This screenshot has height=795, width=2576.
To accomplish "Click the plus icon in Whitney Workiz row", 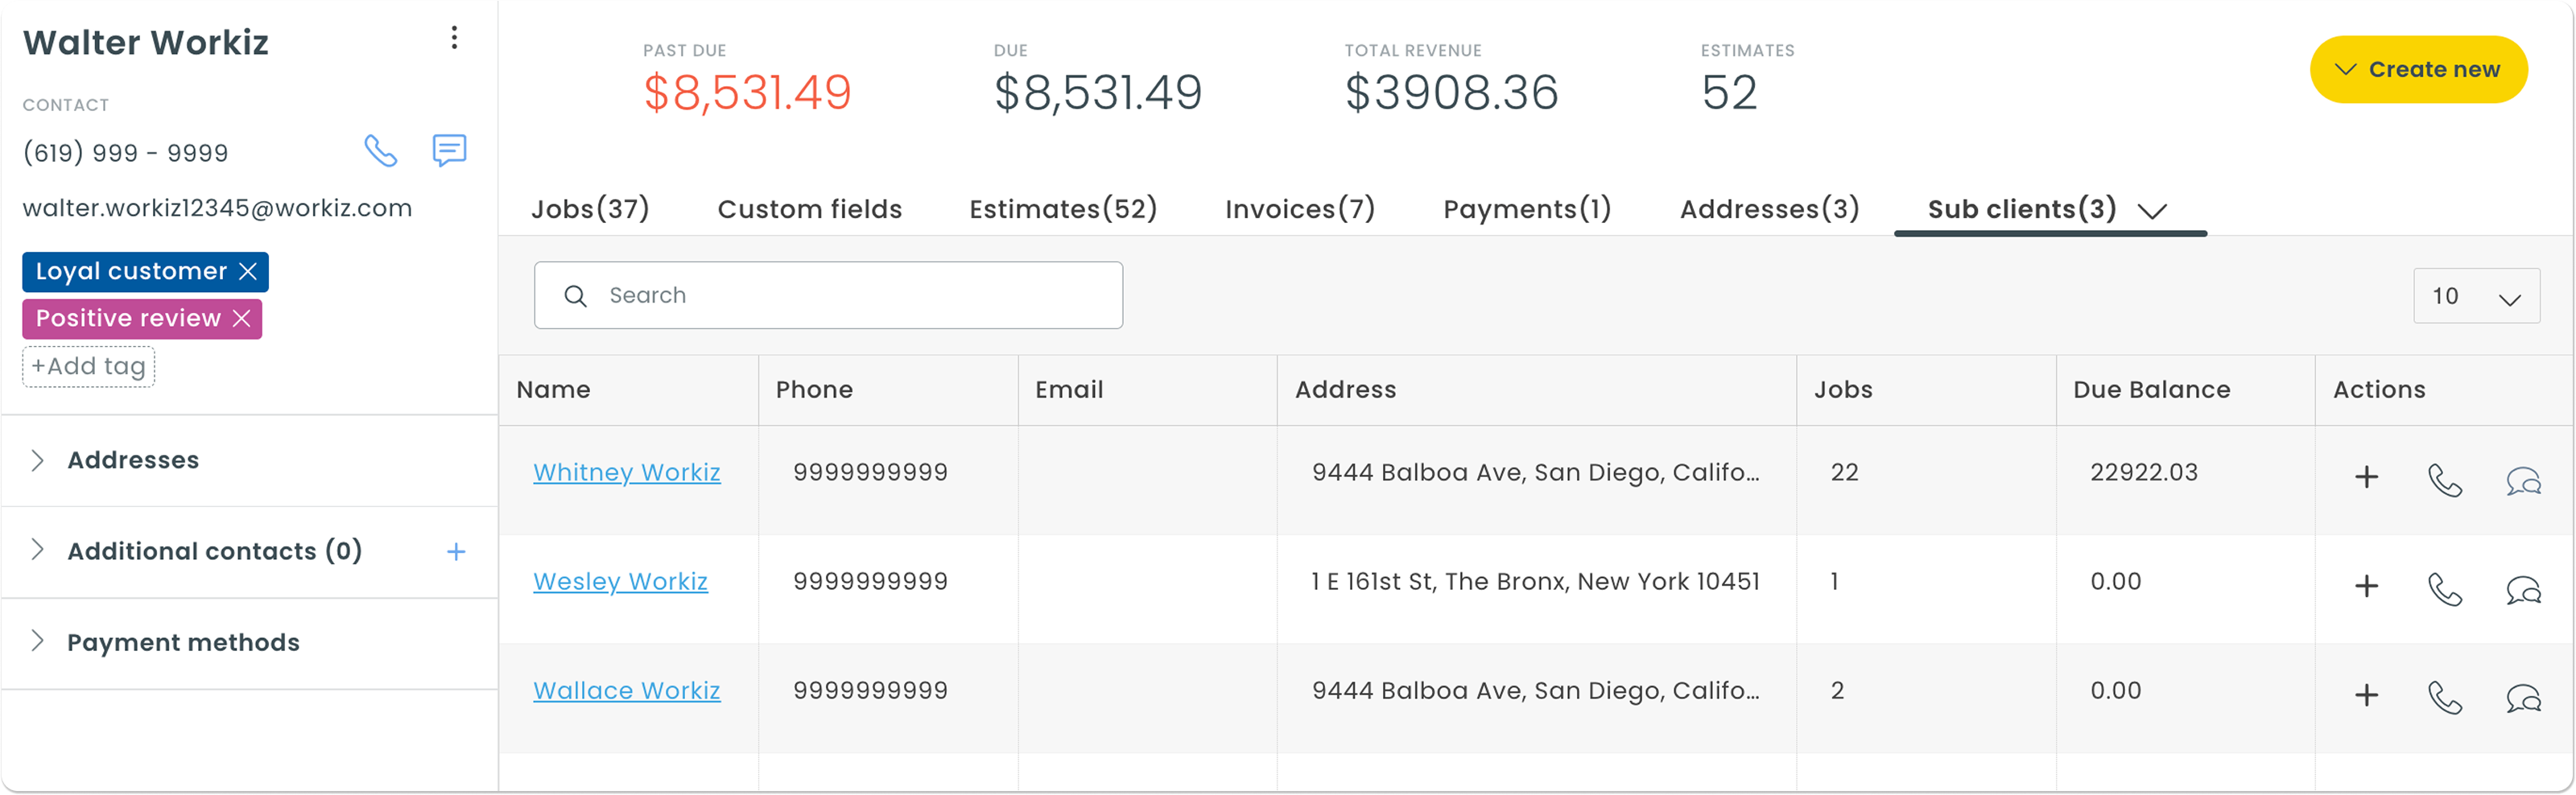I will point(2366,477).
